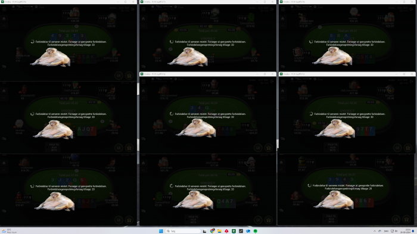The width and height of the screenshot is (417, 234).
Task: Tick 'Fold til alle bets' on table holding 9 7 T 7
Action: pyautogui.click(x=332, y=147)
